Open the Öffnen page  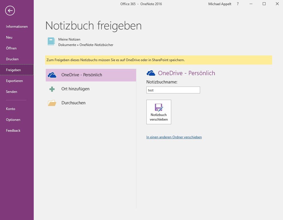17,48
